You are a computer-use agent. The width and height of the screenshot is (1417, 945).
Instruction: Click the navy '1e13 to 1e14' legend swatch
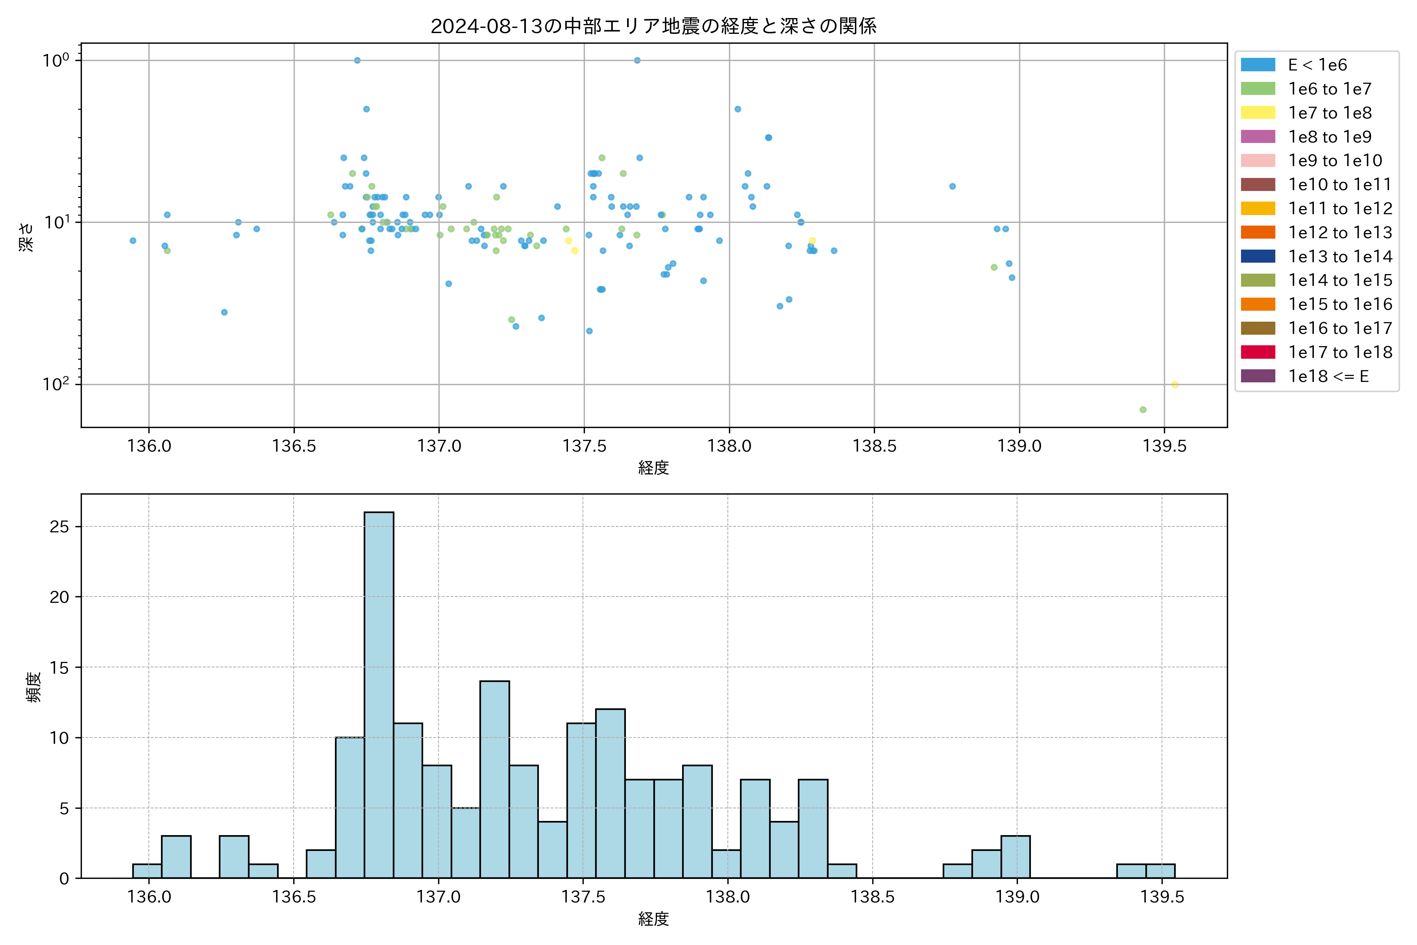coord(1258,257)
